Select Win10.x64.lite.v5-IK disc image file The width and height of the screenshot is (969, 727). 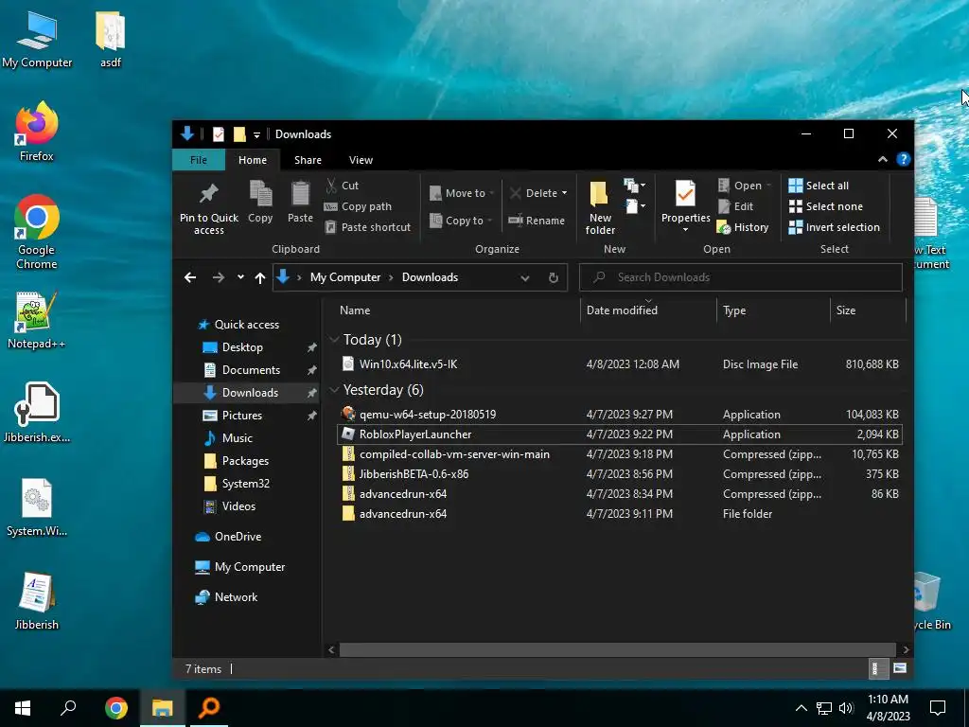[621, 364]
